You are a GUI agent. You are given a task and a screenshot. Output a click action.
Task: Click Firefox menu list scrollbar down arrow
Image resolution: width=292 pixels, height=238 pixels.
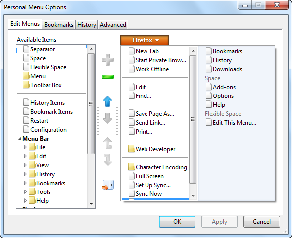(x=193, y=195)
